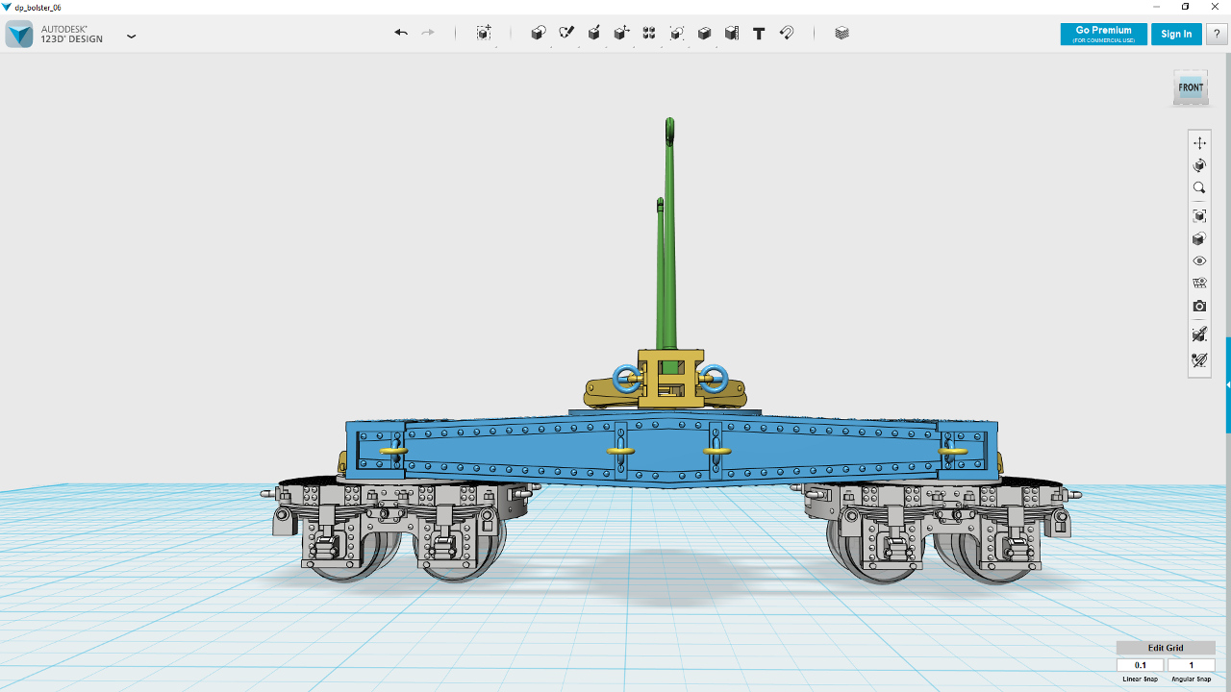This screenshot has height=692, width=1231.
Task: Click the Undo arrow in the toolbar
Action: pyautogui.click(x=401, y=33)
